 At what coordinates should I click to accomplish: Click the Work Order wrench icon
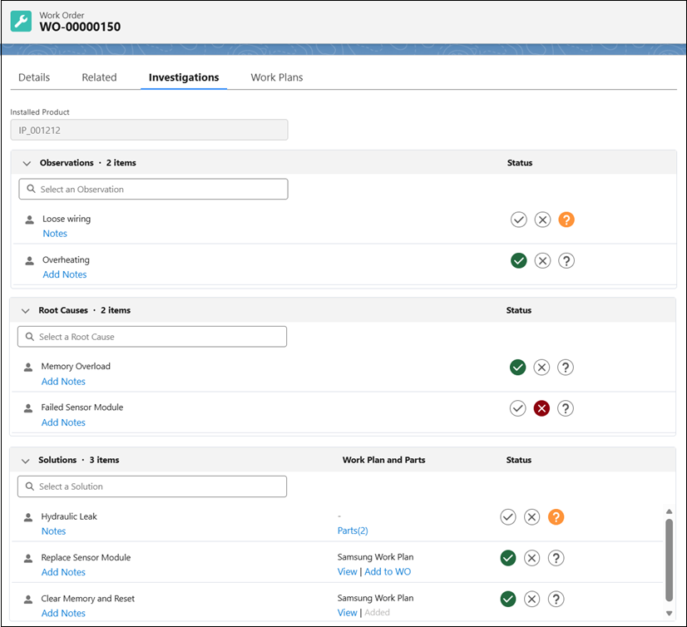pos(21,22)
